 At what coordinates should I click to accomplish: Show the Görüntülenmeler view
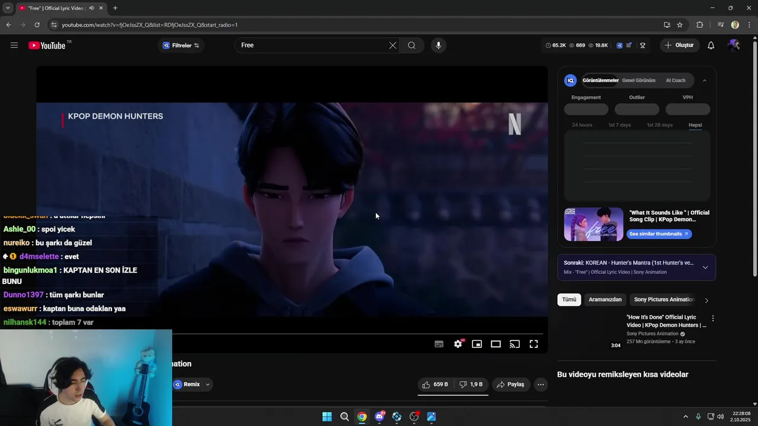pyautogui.click(x=600, y=80)
